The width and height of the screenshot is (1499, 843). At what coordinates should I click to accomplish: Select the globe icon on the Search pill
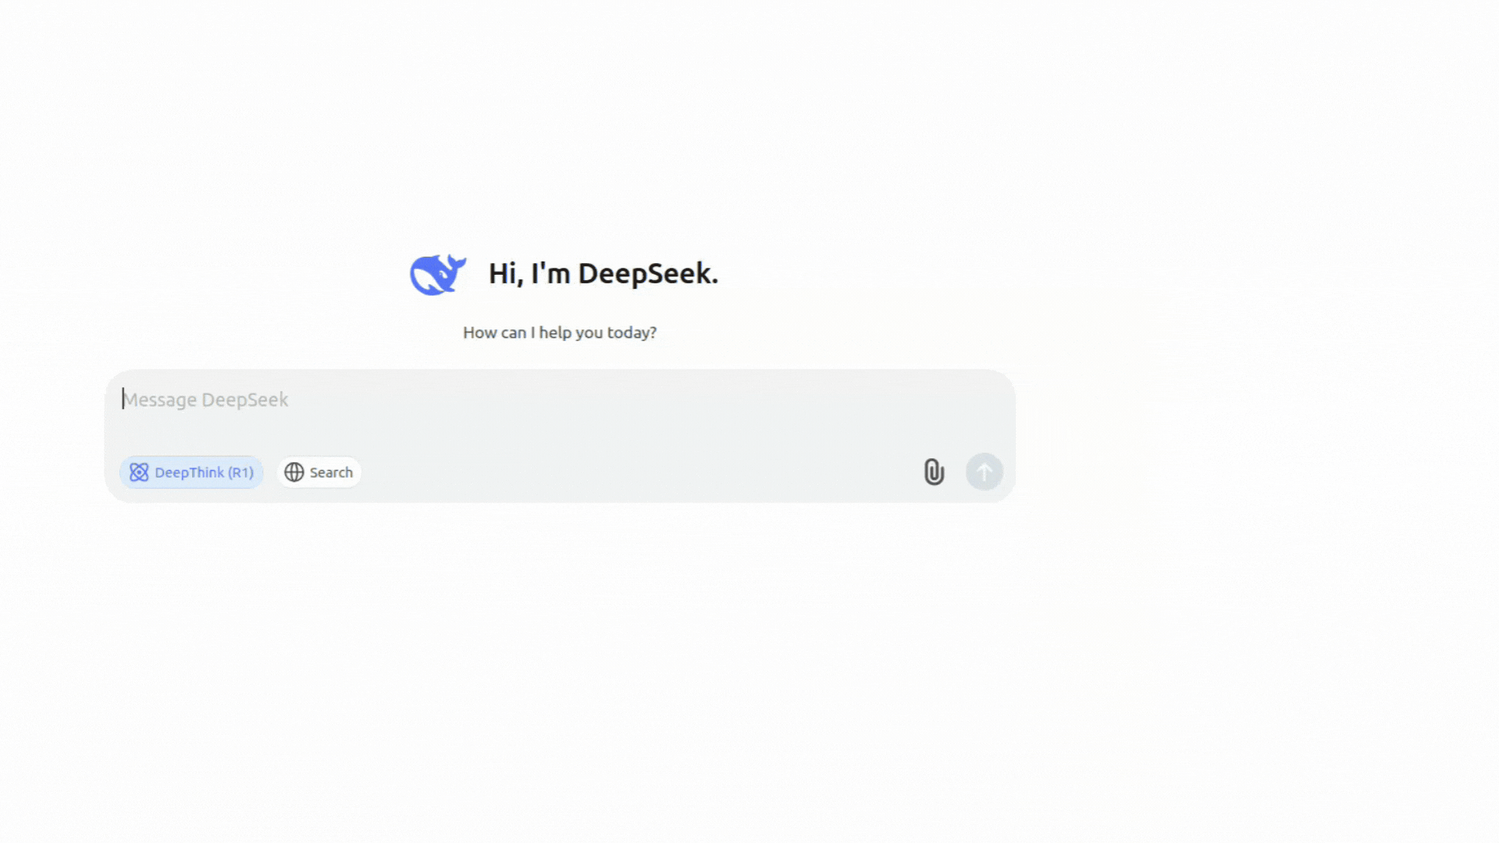tap(294, 472)
